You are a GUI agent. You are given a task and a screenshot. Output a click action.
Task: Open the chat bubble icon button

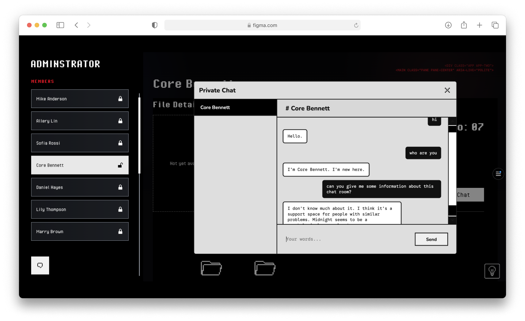pos(40,265)
